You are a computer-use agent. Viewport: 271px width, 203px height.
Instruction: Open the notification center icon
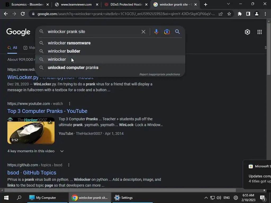click(263, 198)
